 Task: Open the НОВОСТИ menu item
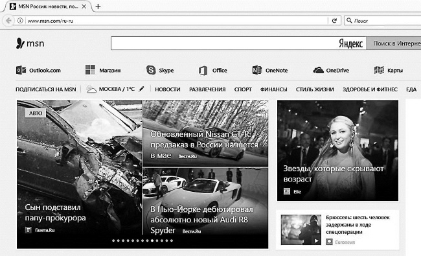coord(168,89)
